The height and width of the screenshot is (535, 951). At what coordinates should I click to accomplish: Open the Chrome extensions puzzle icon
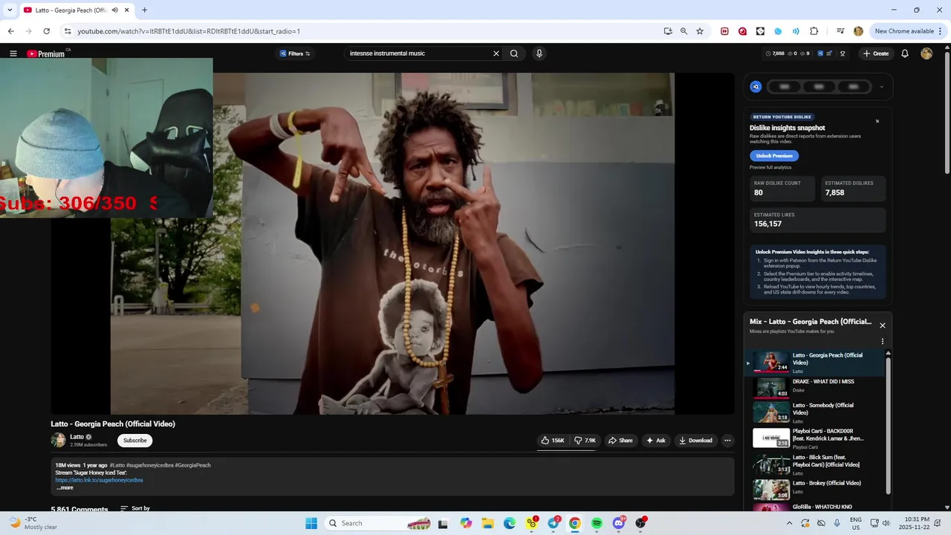814,31
